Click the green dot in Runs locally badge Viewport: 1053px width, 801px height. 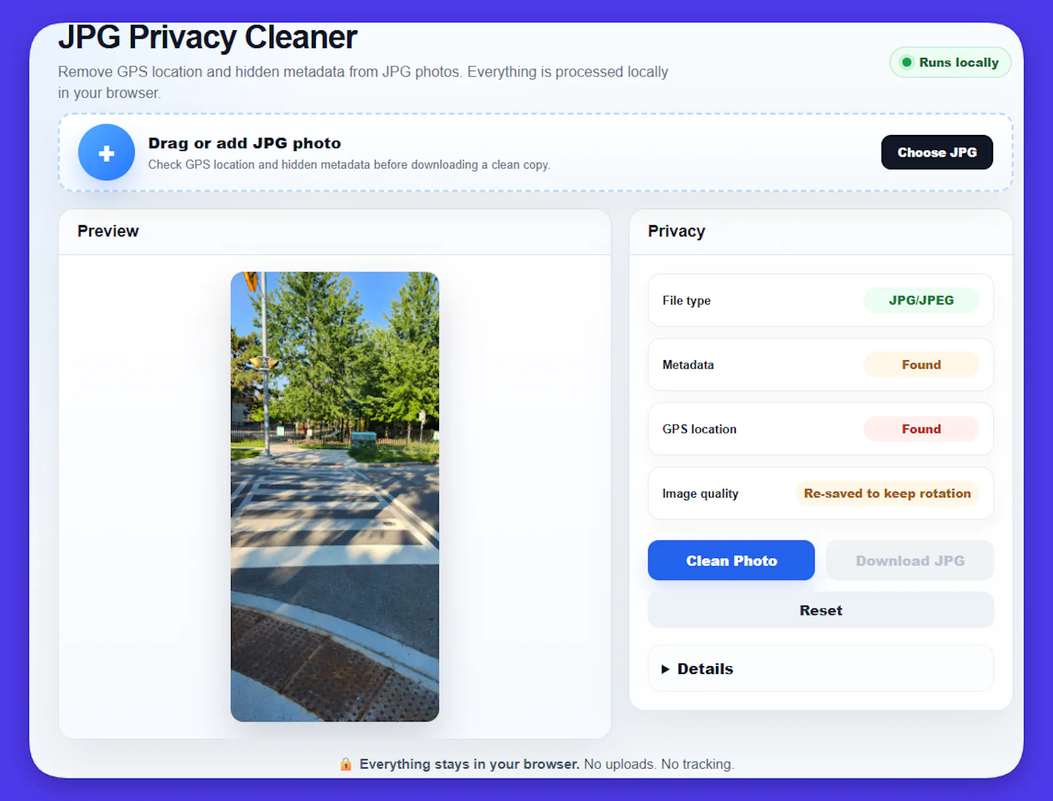907,63
